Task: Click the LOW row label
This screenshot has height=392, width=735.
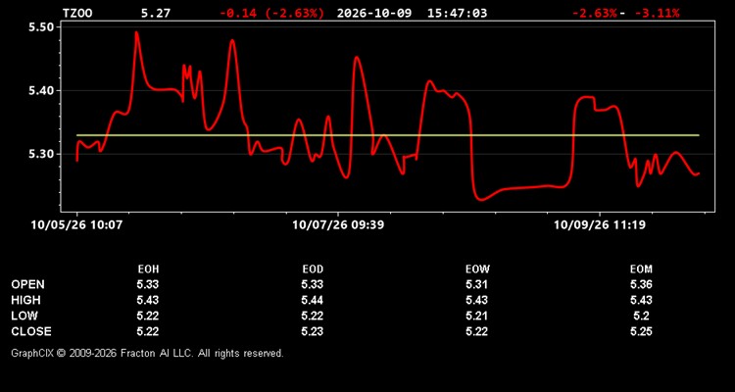Action: (x=24, y=316)
